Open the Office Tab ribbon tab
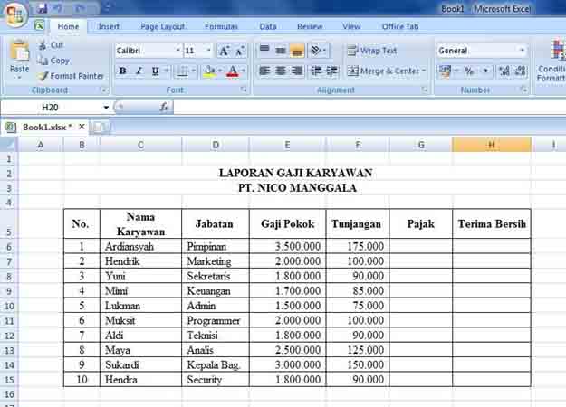 tap(400, 26)
